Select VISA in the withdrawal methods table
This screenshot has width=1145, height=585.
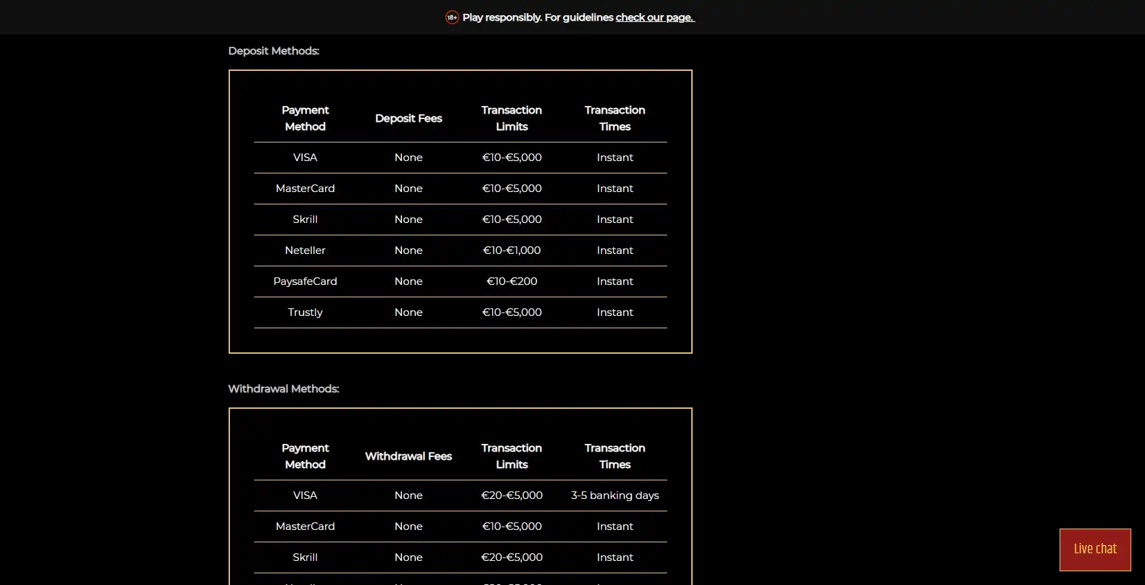(x=305, y=496)
